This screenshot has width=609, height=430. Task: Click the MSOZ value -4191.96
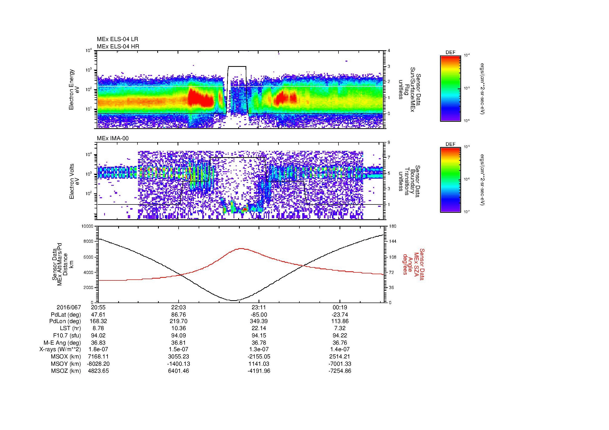pyautogui.click(x=259, y=371)
